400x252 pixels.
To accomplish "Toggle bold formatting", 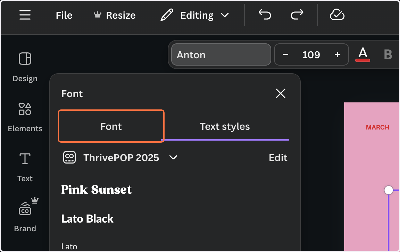I will click(388, 55).
